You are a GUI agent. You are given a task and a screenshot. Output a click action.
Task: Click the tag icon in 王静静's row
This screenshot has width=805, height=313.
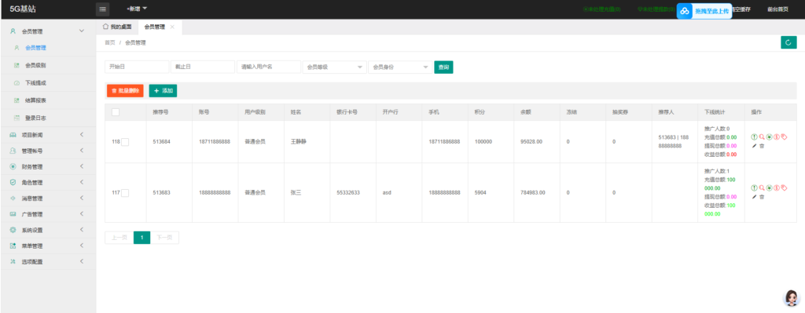[785, 136]
